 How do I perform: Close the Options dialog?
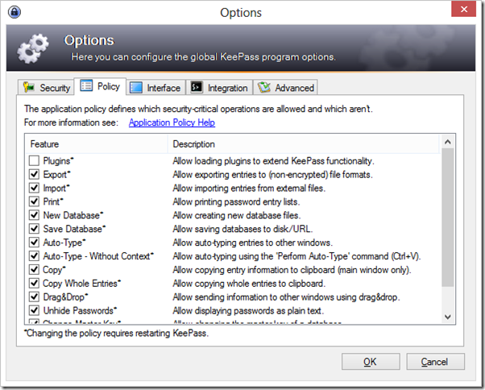pyautogui.click(x=463, y=10)
